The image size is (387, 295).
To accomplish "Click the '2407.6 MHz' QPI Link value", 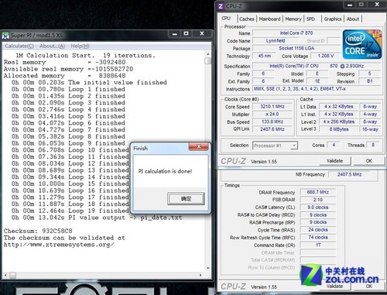I will click(272, 129).
